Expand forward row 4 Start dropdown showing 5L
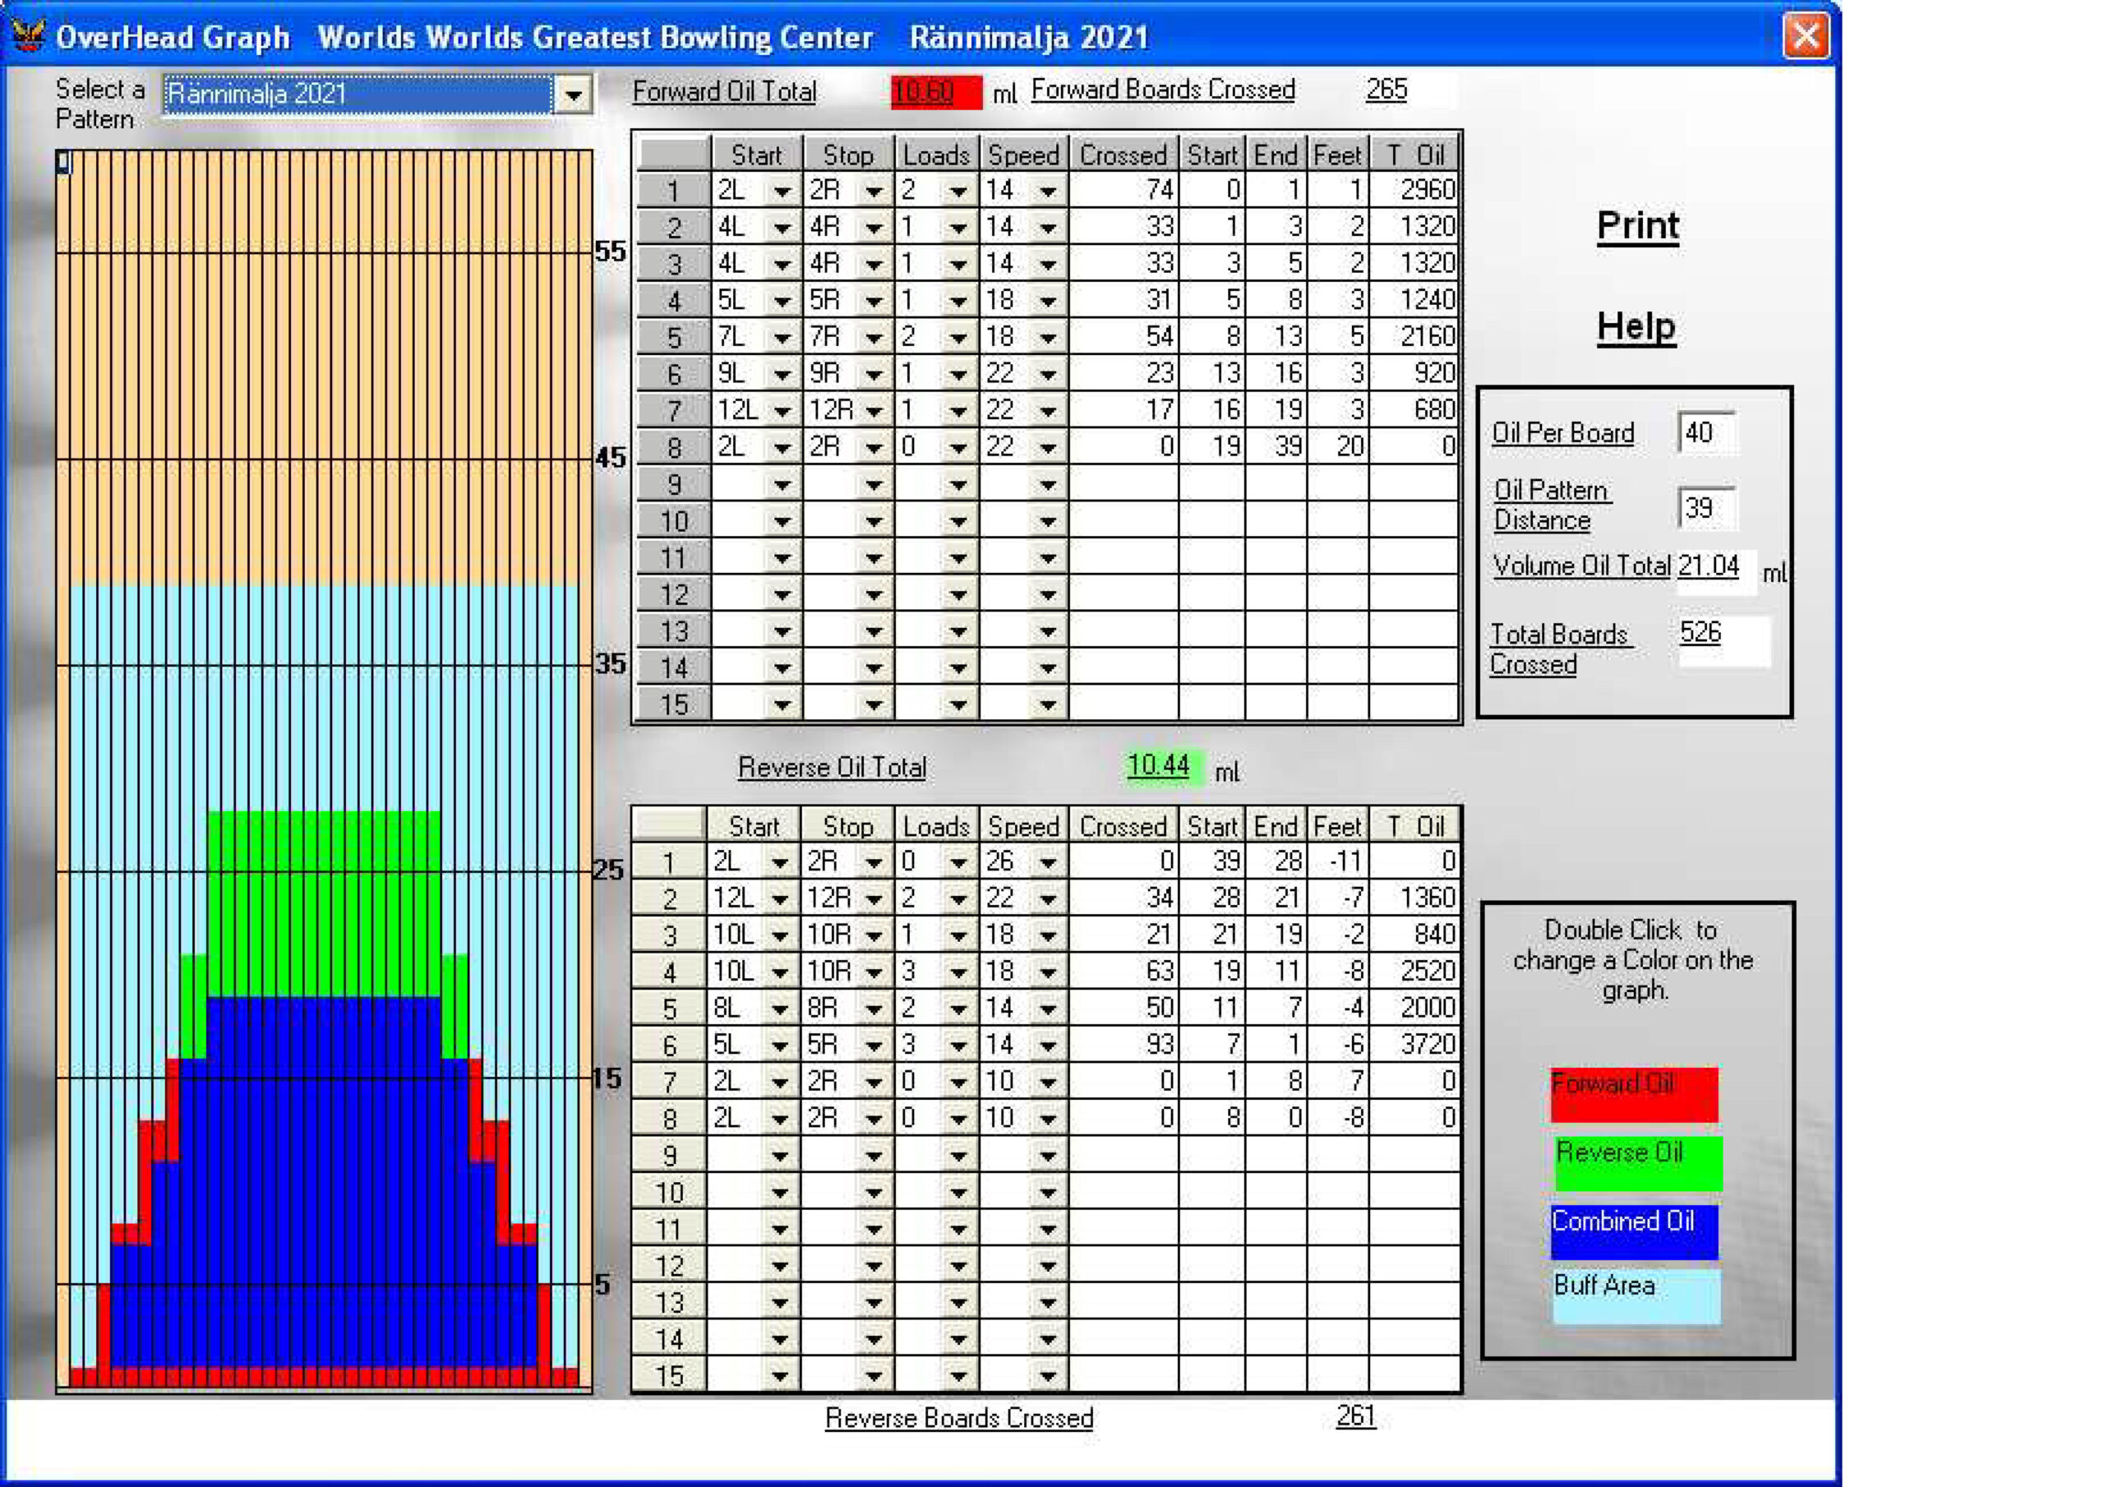Screen dimensions: 2104x1487 (782, 301)
